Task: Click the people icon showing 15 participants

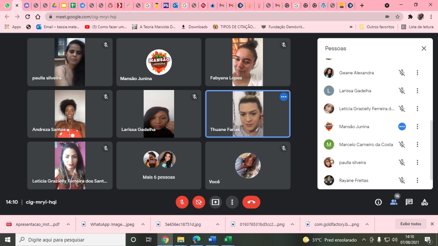Action: [x=394, y=202]
